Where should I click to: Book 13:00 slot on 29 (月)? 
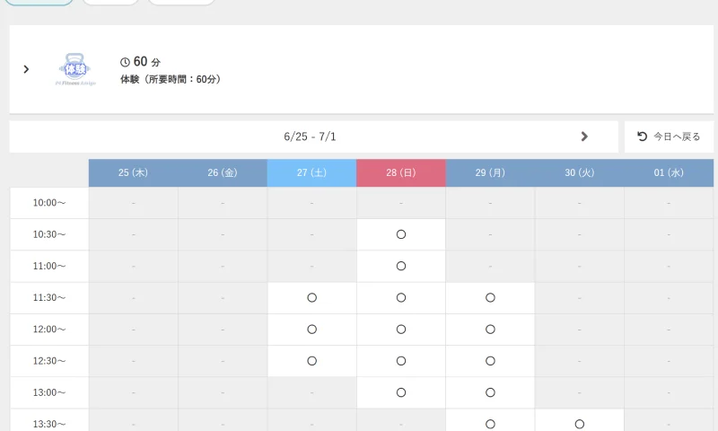[490, 392]
